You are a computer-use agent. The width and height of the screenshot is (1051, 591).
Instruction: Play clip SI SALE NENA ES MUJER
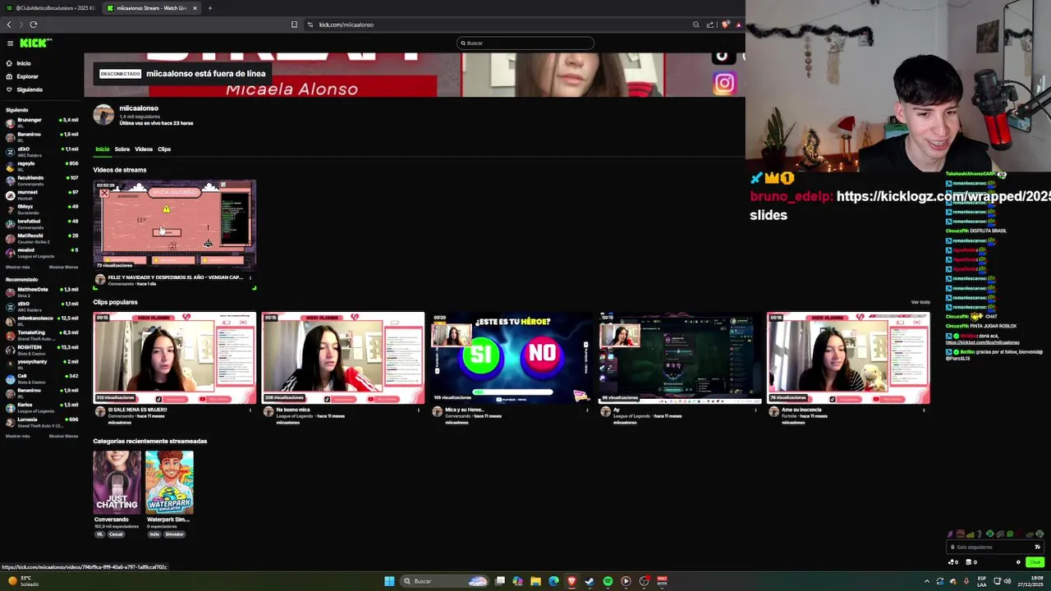click(174, 358)
